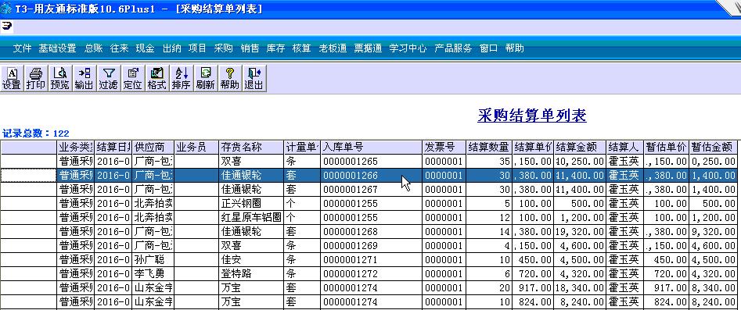Open the 学习中心 menu
Viewport: 741px width, 310px height.
(408, 48)
